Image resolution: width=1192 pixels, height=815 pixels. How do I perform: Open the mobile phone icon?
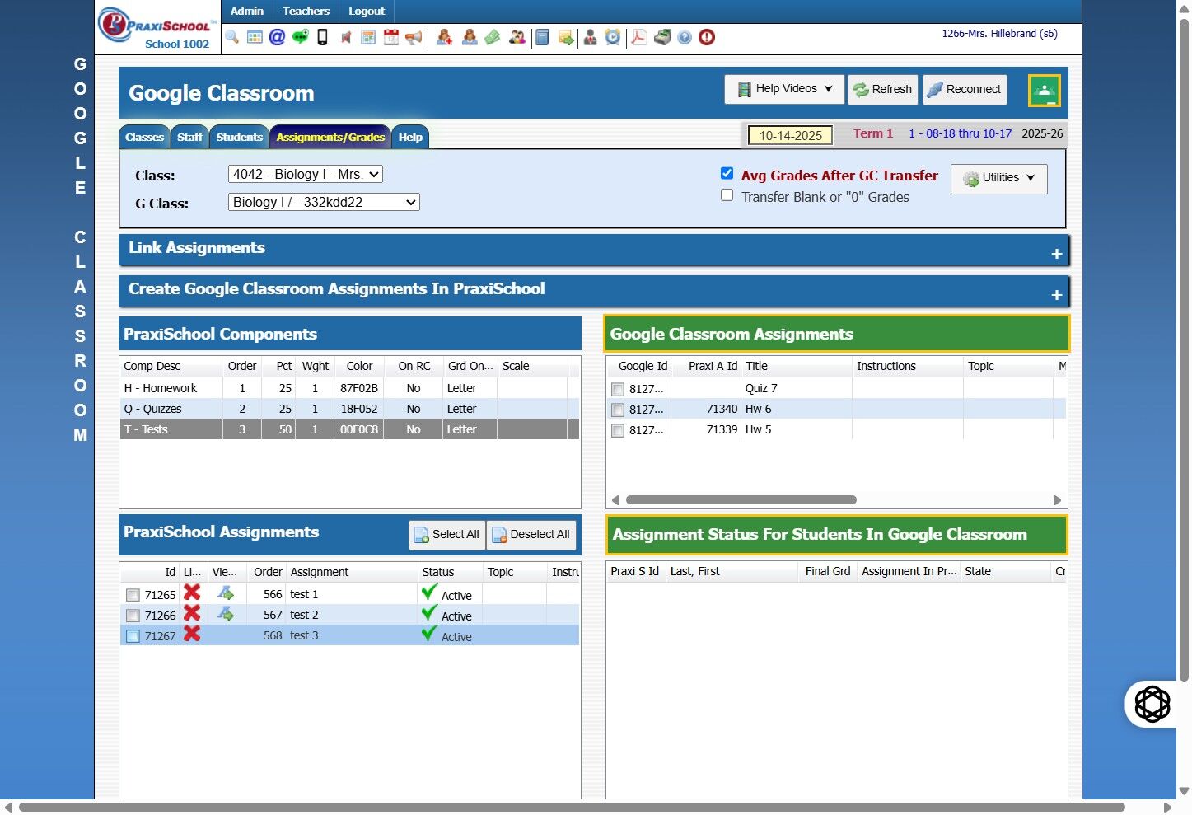[323, 37]
